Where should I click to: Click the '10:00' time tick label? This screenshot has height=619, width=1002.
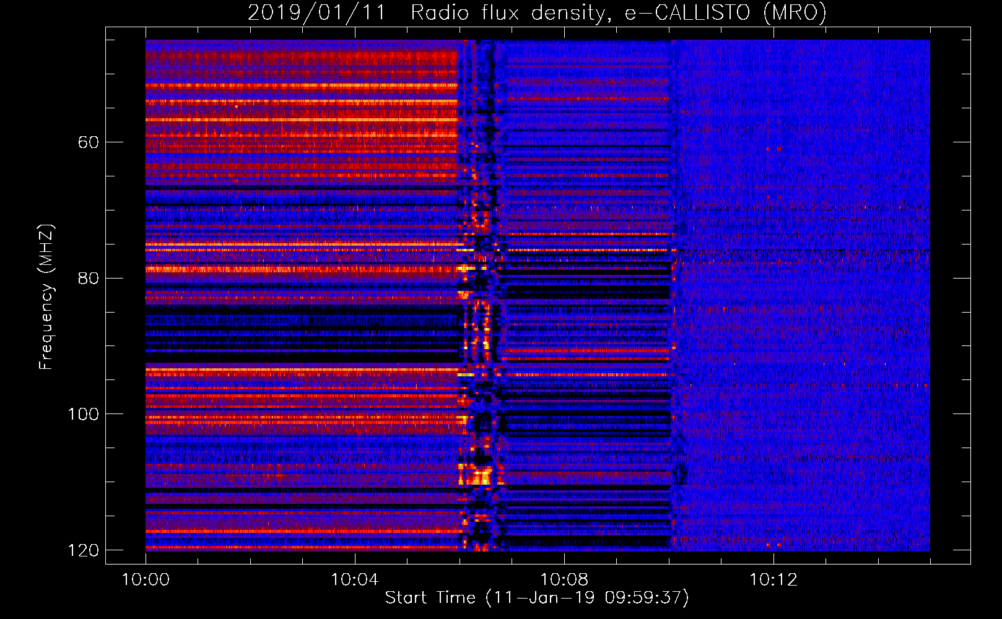pyautogui.click(x=146, y=579)
